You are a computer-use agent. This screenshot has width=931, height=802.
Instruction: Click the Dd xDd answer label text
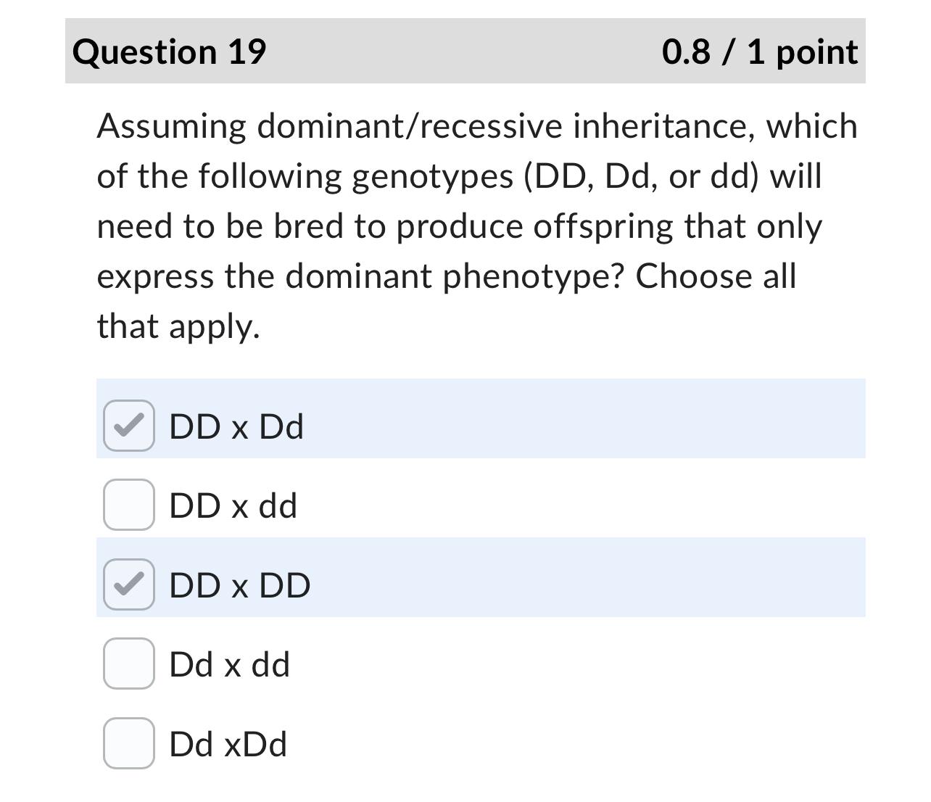[228, 743]
